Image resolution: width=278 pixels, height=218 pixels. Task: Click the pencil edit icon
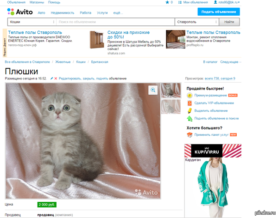tap(51, 79)
